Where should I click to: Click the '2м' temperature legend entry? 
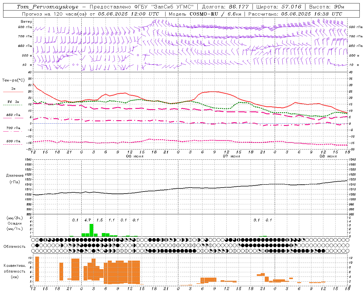[x=13, y=89]
